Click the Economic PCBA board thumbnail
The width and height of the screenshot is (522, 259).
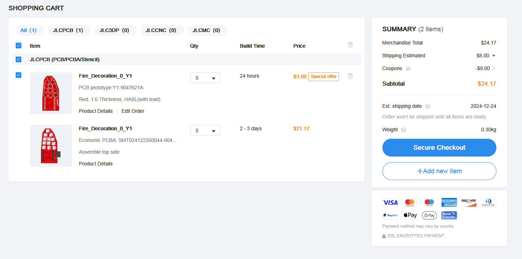pyautogui.click(x=51, y=146)
